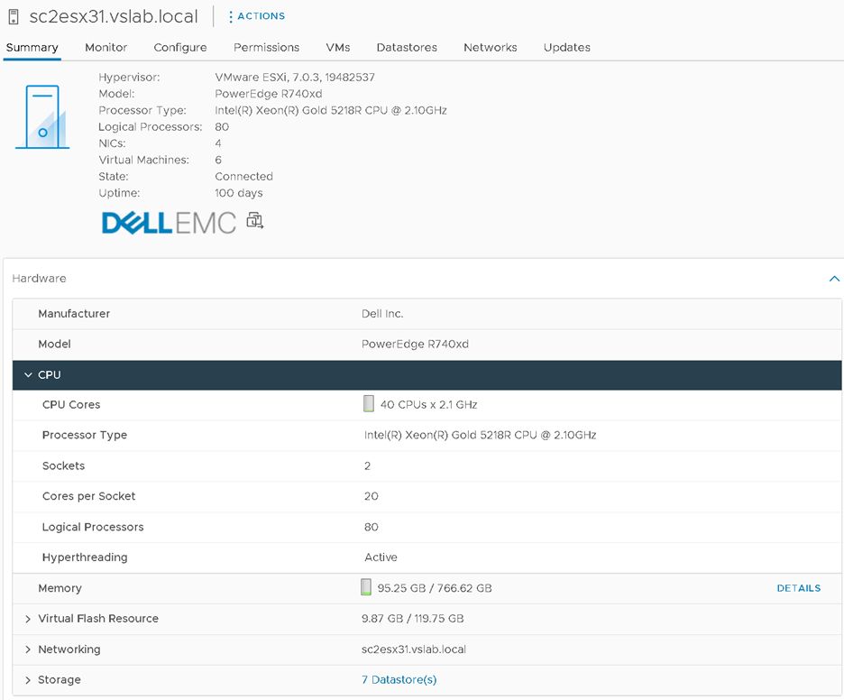Select the Datastores tab

pyautogui.click(x=407, y=47)
